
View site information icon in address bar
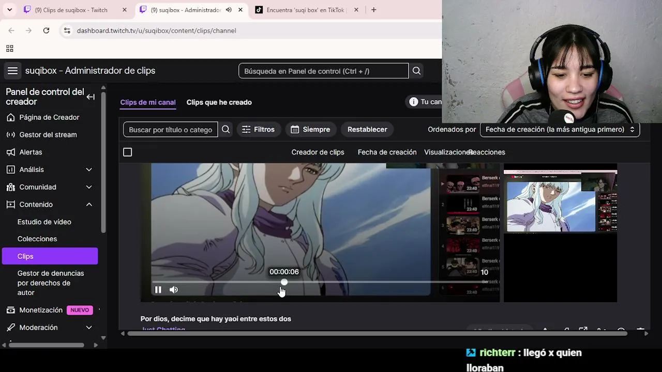67,30
